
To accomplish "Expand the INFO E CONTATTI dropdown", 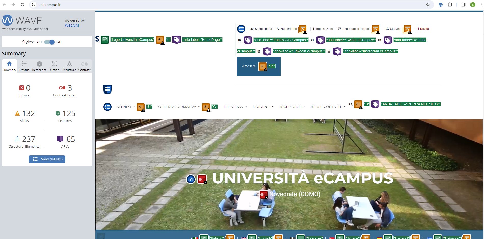I will [328, 107].
